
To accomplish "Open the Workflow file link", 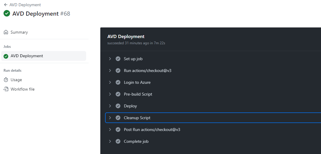I will click(x=22, y=89).
